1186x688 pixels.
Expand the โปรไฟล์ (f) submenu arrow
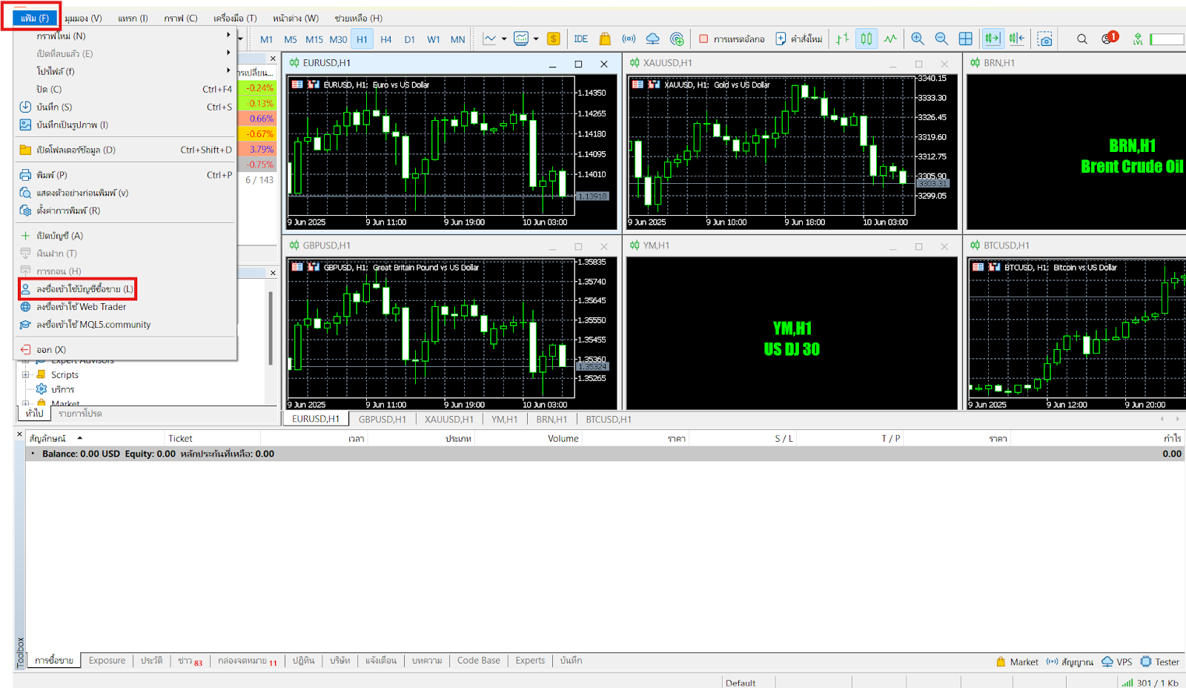(228, 70)
